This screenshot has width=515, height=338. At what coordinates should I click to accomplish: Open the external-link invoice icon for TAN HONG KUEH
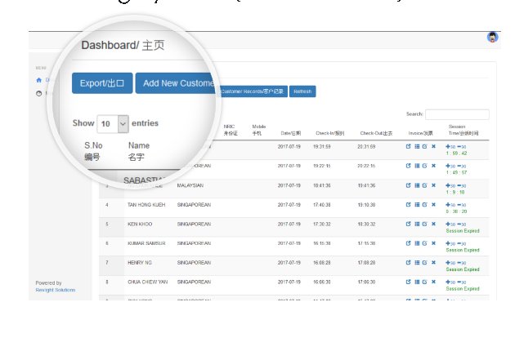[x=408, y=205]
